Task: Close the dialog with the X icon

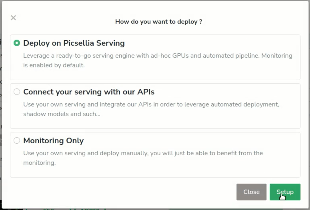Action: 13,18
